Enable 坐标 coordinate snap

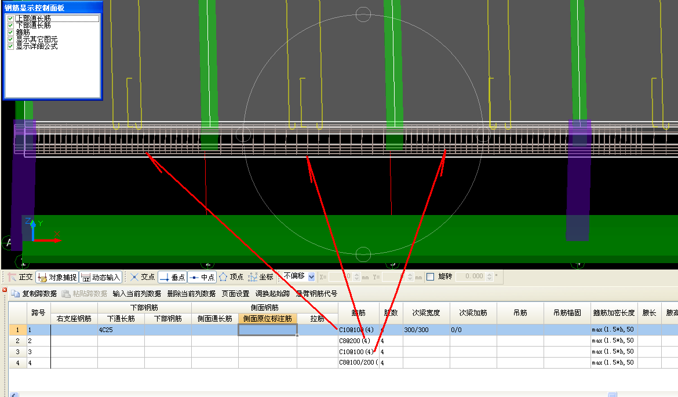[261, 277]
